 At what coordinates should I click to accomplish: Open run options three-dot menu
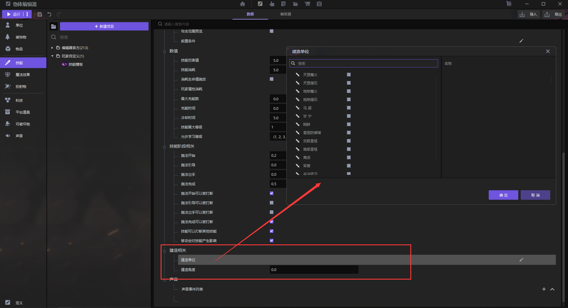27,14
